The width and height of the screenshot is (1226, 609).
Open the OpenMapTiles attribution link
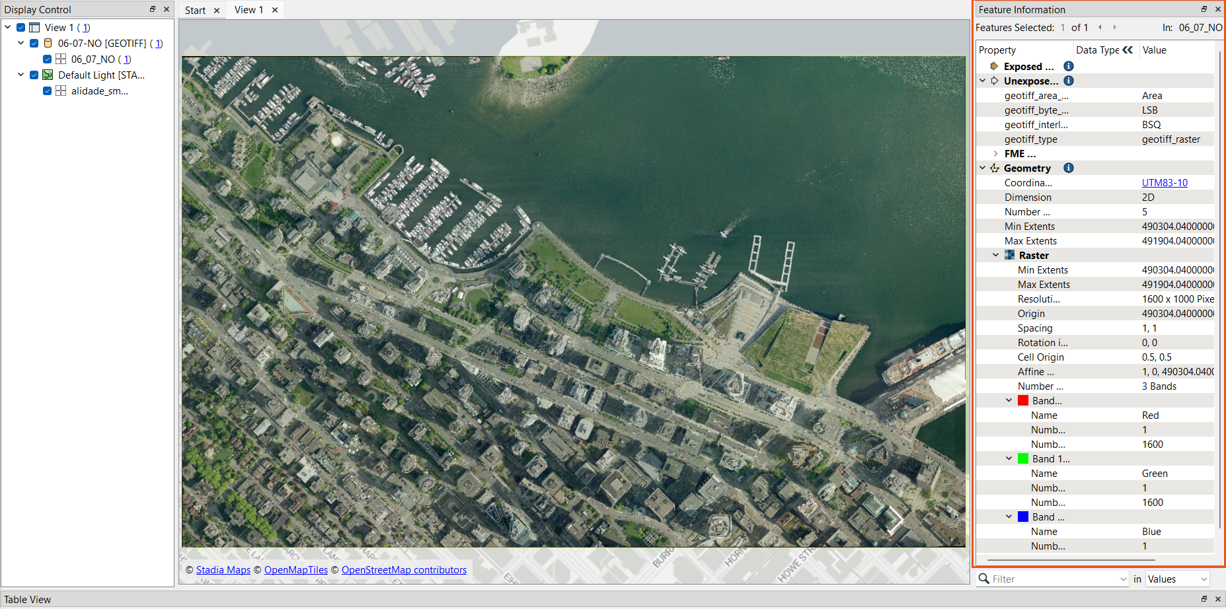296,570
